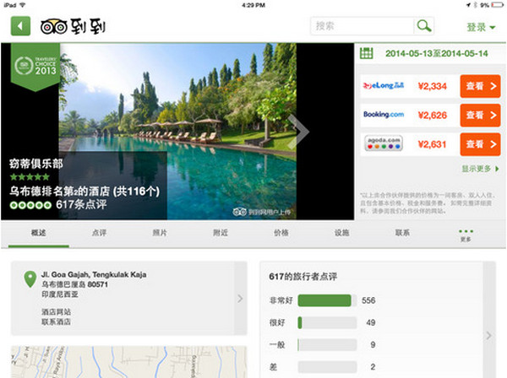Click 查看 for the agoda.com price
Image resolution: width=507 pixels, height=378 pixels.
tap(480, 143)
